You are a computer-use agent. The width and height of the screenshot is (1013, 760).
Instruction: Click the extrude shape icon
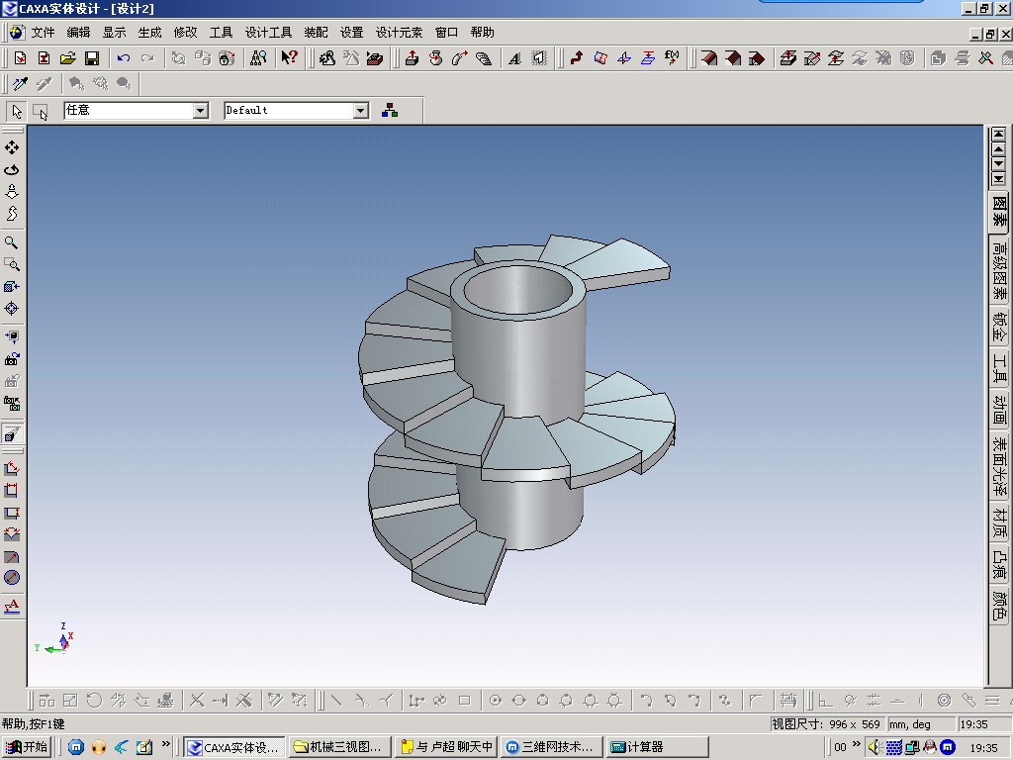[412, 58]
